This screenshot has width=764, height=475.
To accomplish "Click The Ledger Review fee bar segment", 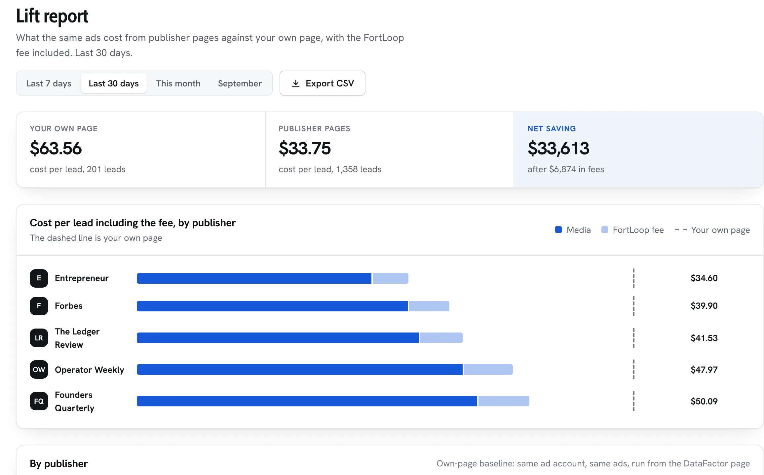I will [x=441, y=338].
